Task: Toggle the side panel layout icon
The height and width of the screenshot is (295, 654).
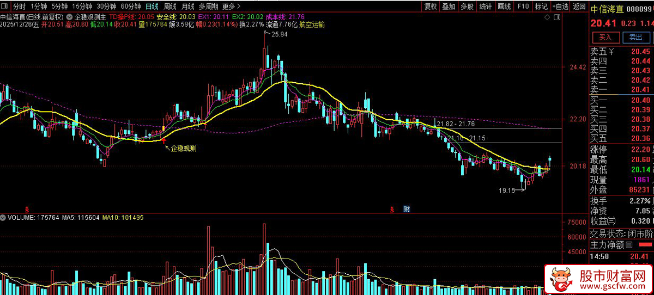Action: pyautogui.click(x=557, y=17)
